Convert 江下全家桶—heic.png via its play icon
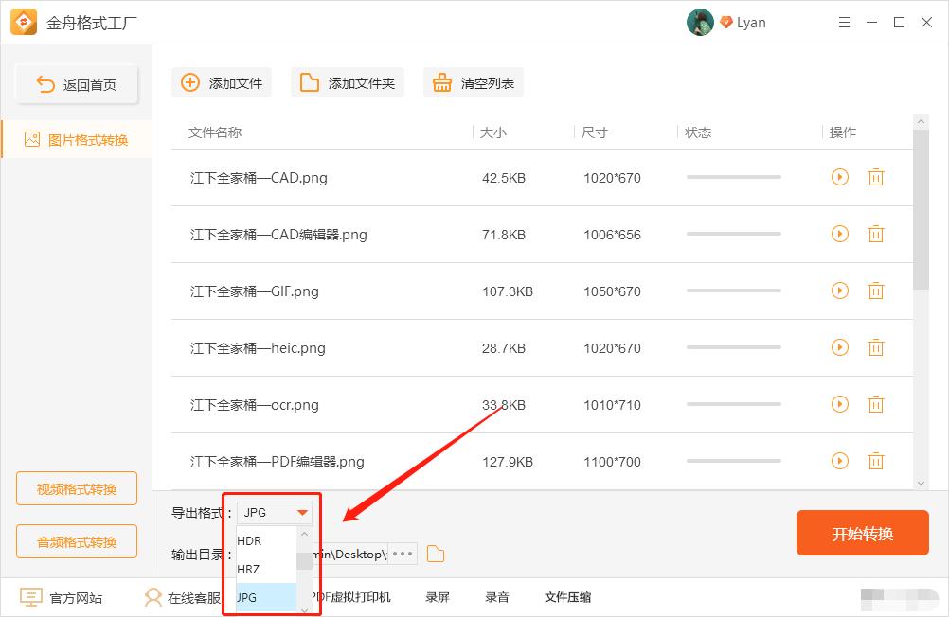Viewport: 949px width, 617px height. click(839, 348)
